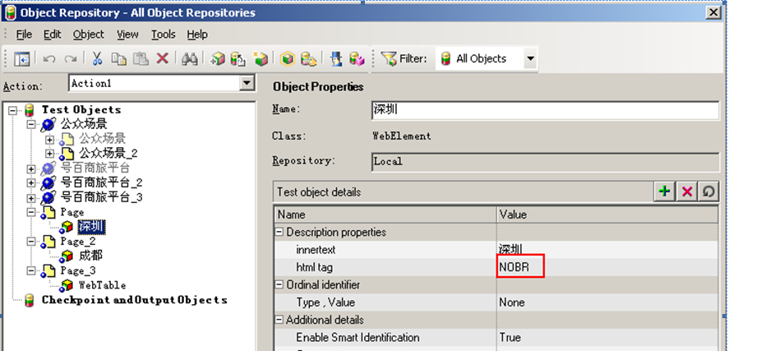
Task: Add a description property with green plus
Action: [665, 191]
